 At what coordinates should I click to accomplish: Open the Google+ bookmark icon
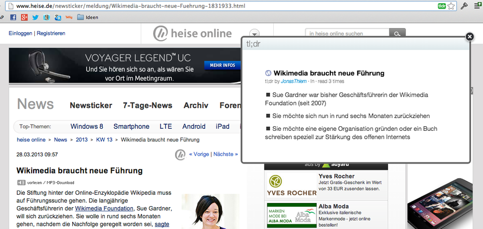coord(24,17)
